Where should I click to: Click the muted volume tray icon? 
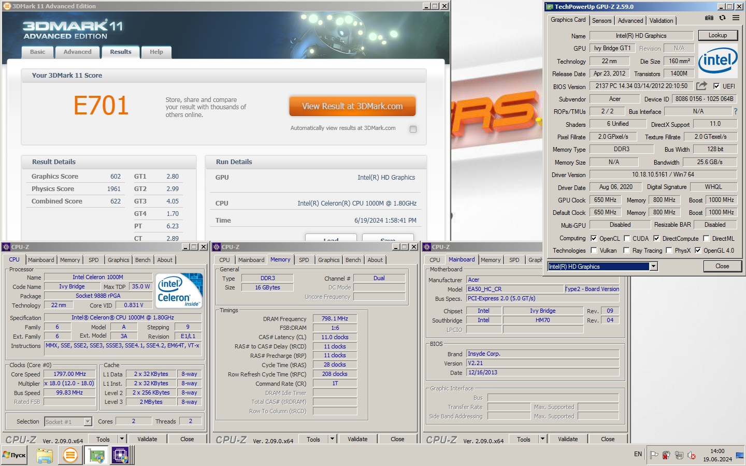tap(691, 455)
